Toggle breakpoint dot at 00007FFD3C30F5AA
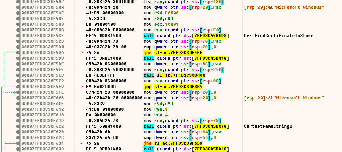 pyautogui.click(x=18, y=7)
